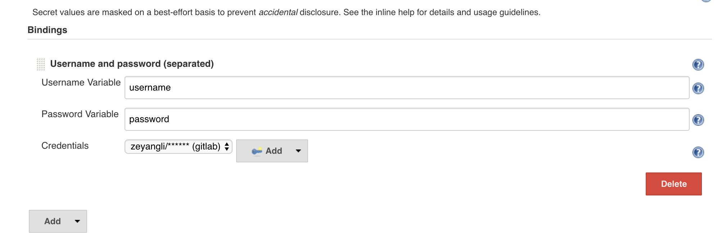This screenshot has height=240, width=717.
Task: Click the bottom Add binding button
Action: tap(58, 221)
